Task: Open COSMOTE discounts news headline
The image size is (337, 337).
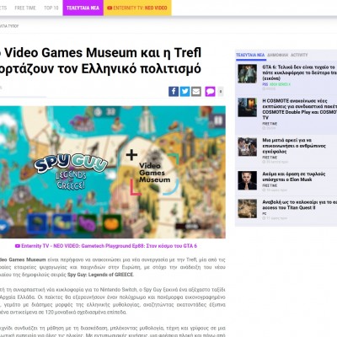Action: 299,109
